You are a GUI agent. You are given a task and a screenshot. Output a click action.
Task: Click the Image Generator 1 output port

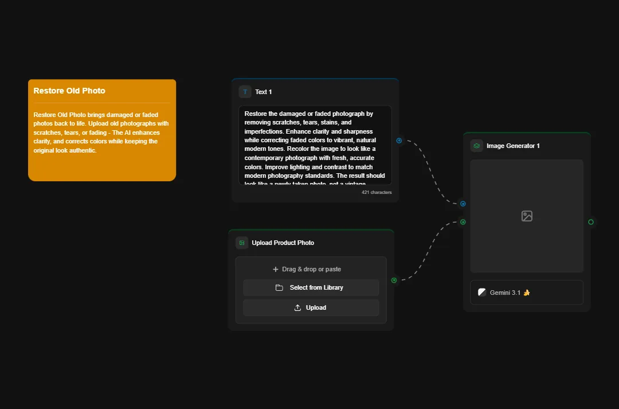[x=591, y=222]
